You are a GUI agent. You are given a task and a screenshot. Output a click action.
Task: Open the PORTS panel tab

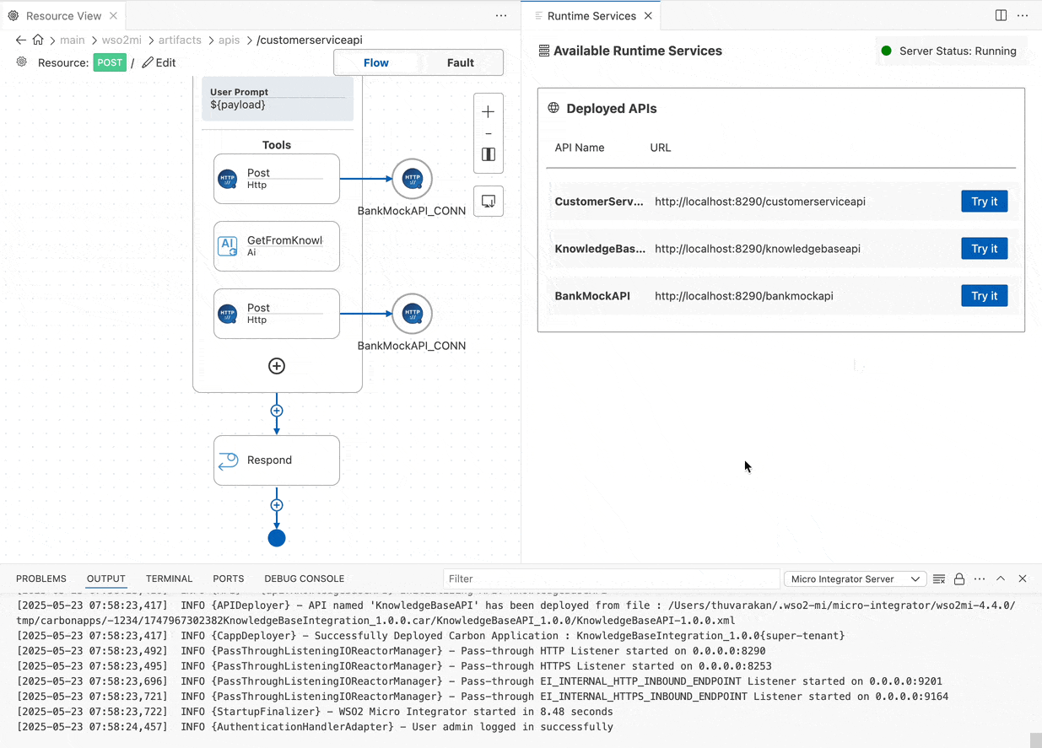pos(229,578)
